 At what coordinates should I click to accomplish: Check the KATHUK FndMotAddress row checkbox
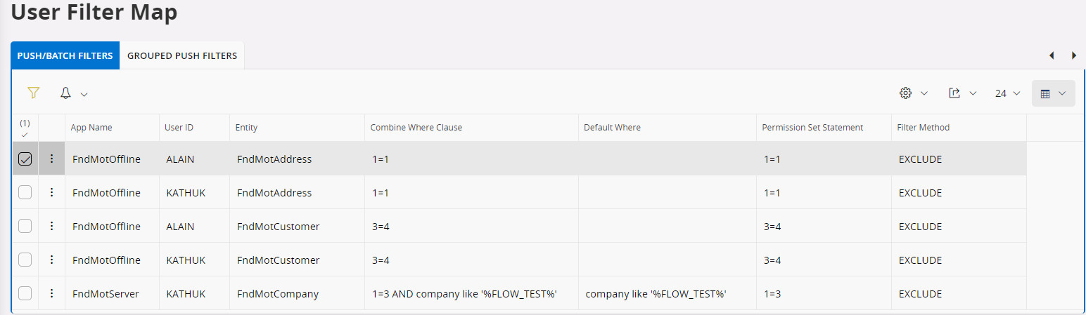click(25, 193)
